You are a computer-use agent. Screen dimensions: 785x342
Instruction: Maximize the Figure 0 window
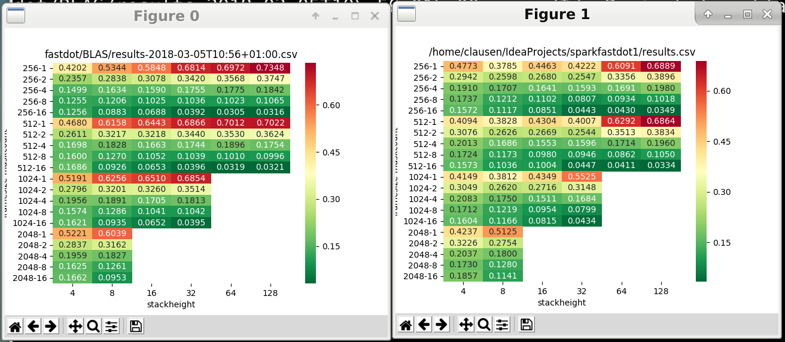tap(355, 17)
